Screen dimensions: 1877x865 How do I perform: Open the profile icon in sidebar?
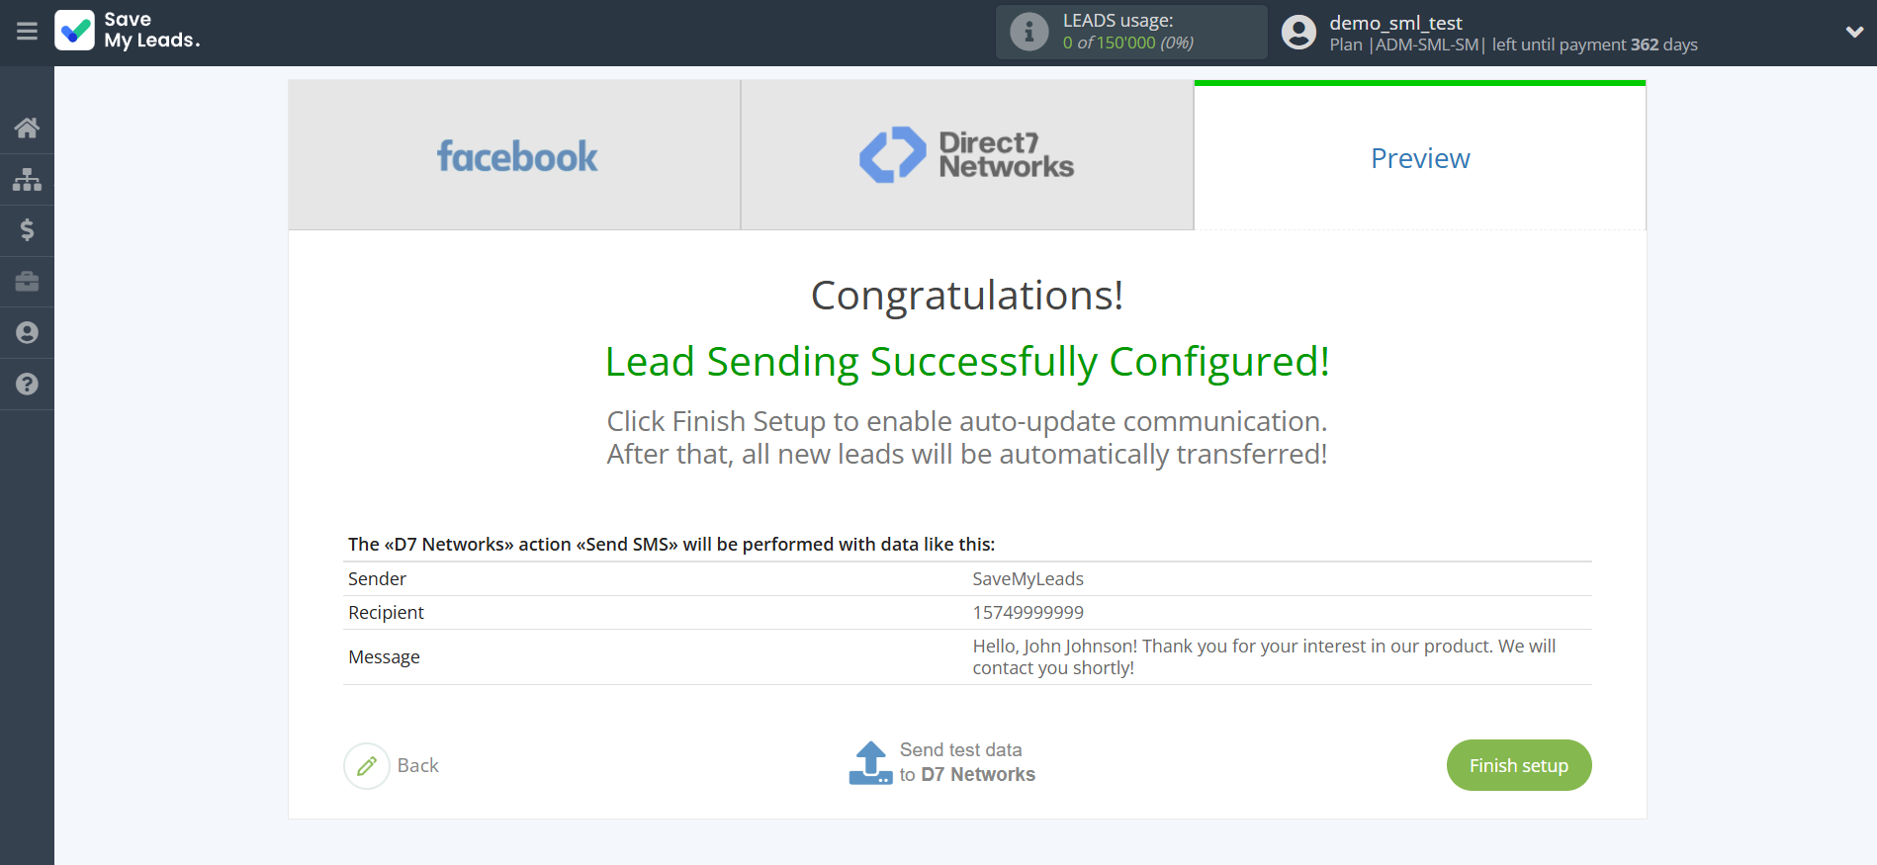pos(27,333)
